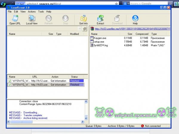Sort local files by Modified column
The image size is (179, 134).
[76, 34]
